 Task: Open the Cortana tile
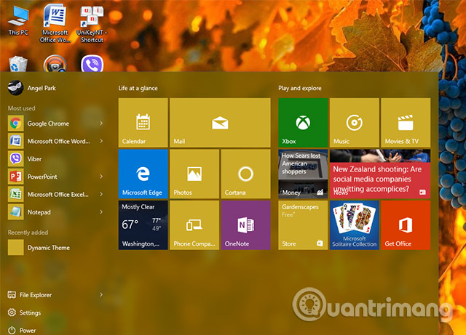click(246, 174)
